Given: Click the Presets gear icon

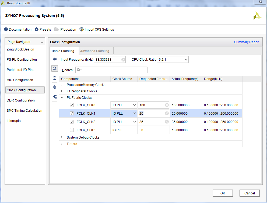Looking at the screenshot, I should [x=36, y=29].
